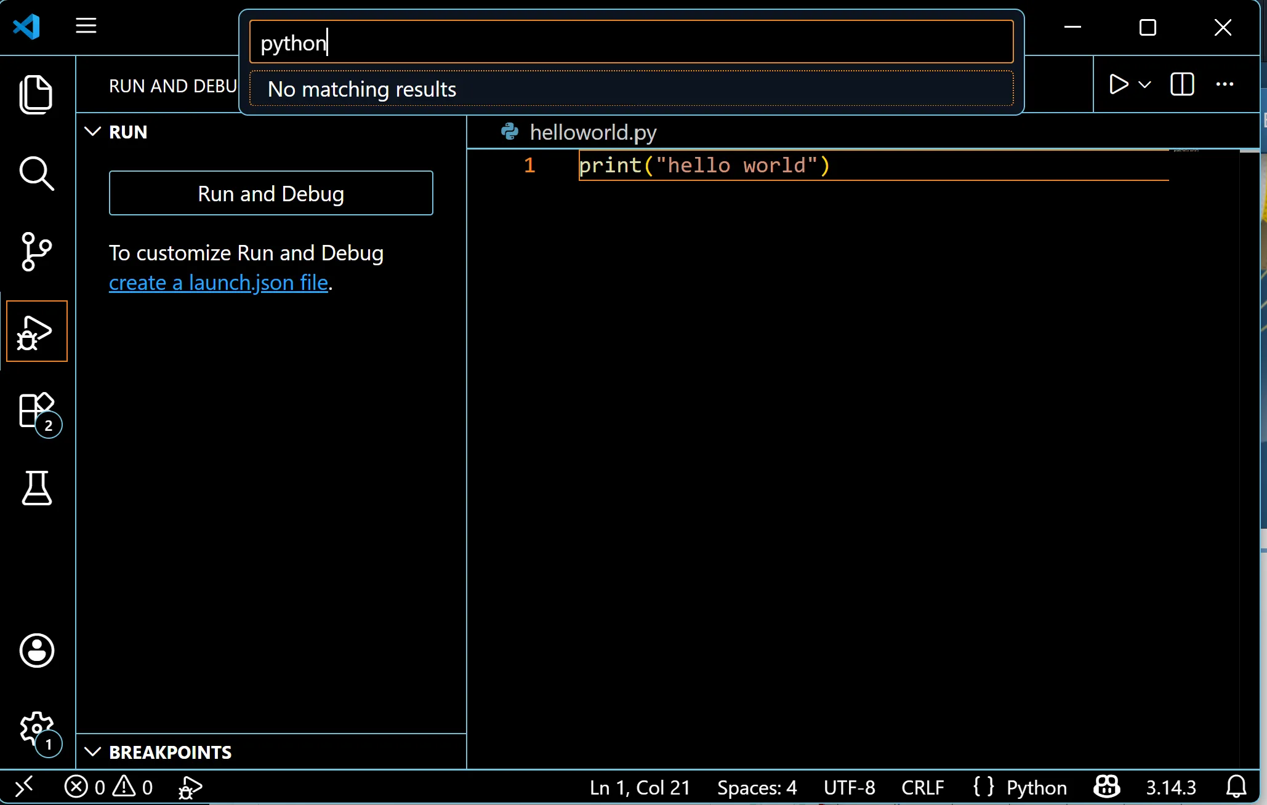Select the Run and Debug activity icon
Image resolution: width=1267 pixels, height=805 pixels.
(36, 332)
